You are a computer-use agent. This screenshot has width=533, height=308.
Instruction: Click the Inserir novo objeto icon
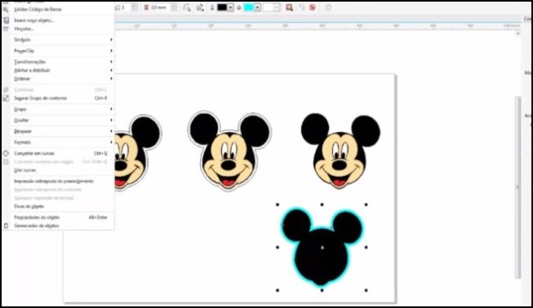click(6, 20)
